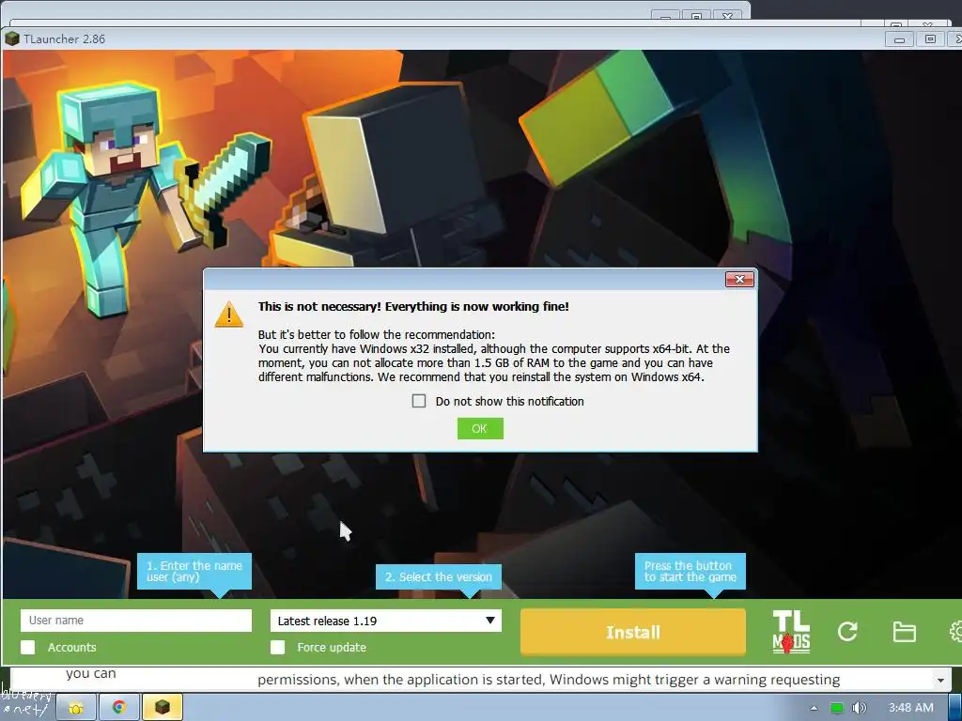Click the yellow Install button
This screenshot has height=721, width=962.
633,632
